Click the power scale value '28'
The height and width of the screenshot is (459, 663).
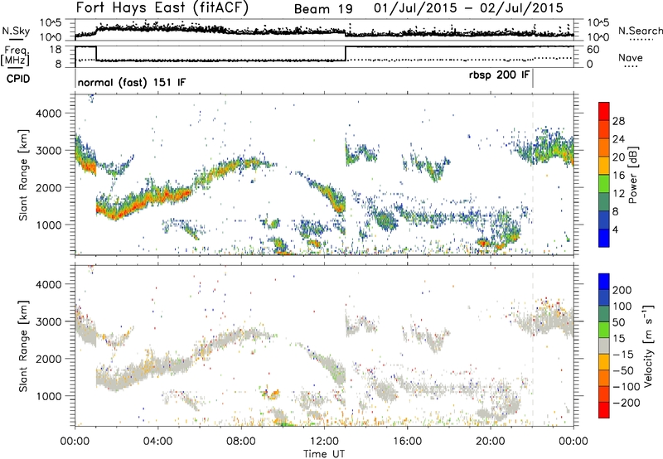point(618,121)
